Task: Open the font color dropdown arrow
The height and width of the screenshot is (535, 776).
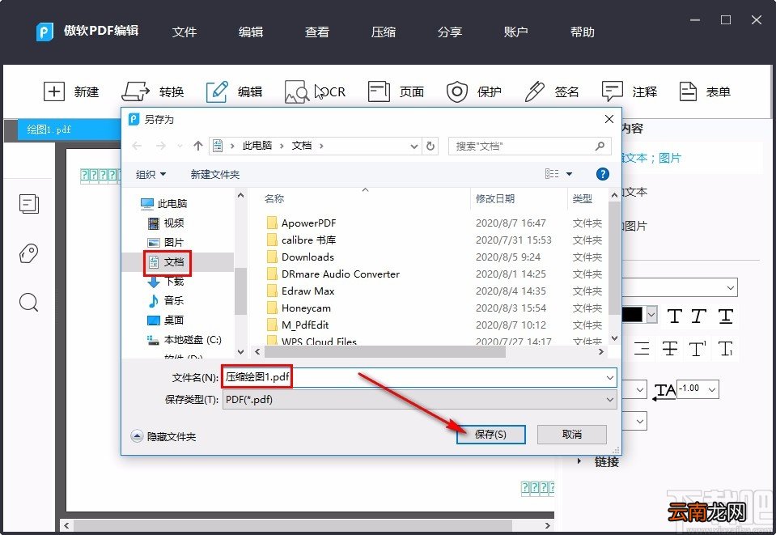Action: click(651, 315)
